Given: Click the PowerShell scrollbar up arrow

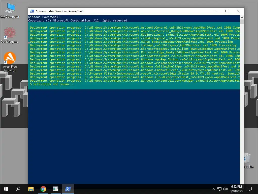Looking at the screenshot, I should [x=242, y=17].
